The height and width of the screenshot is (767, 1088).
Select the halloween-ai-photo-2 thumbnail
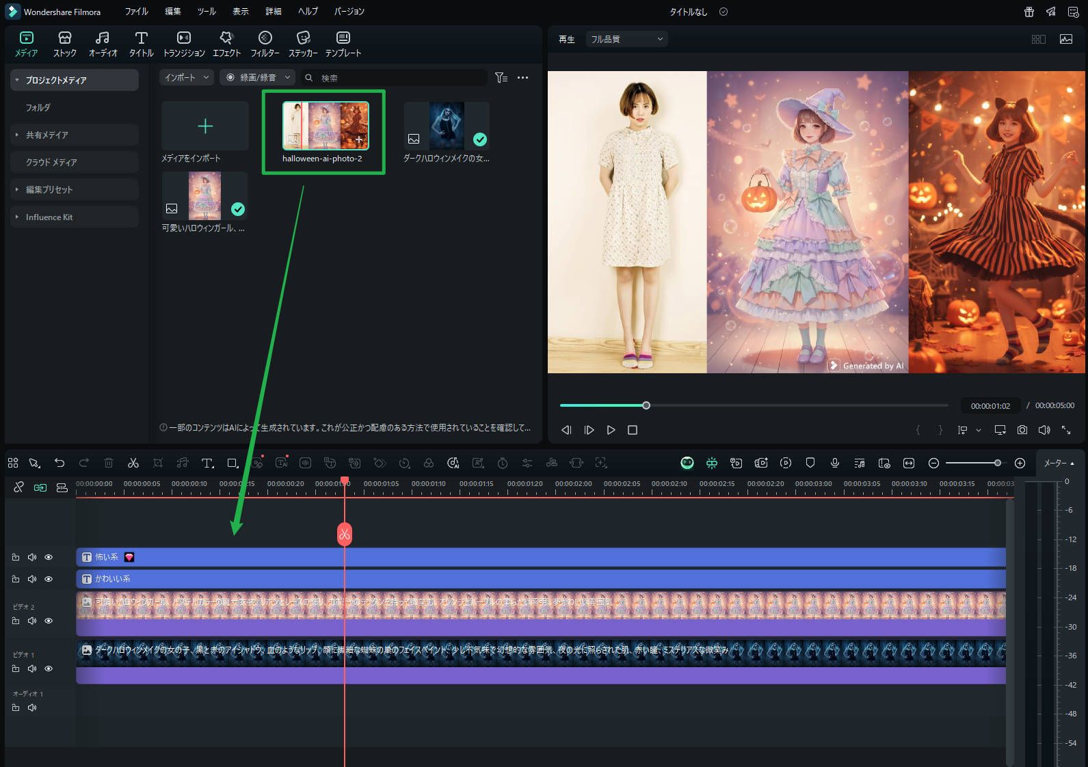[x=326, y=126]
